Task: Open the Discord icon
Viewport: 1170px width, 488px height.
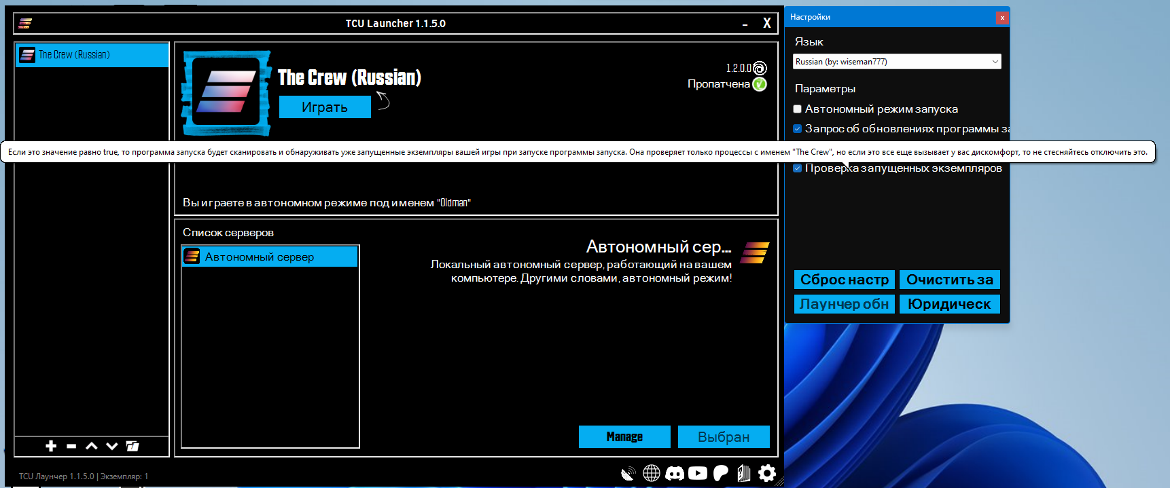Action: point(675,473)
